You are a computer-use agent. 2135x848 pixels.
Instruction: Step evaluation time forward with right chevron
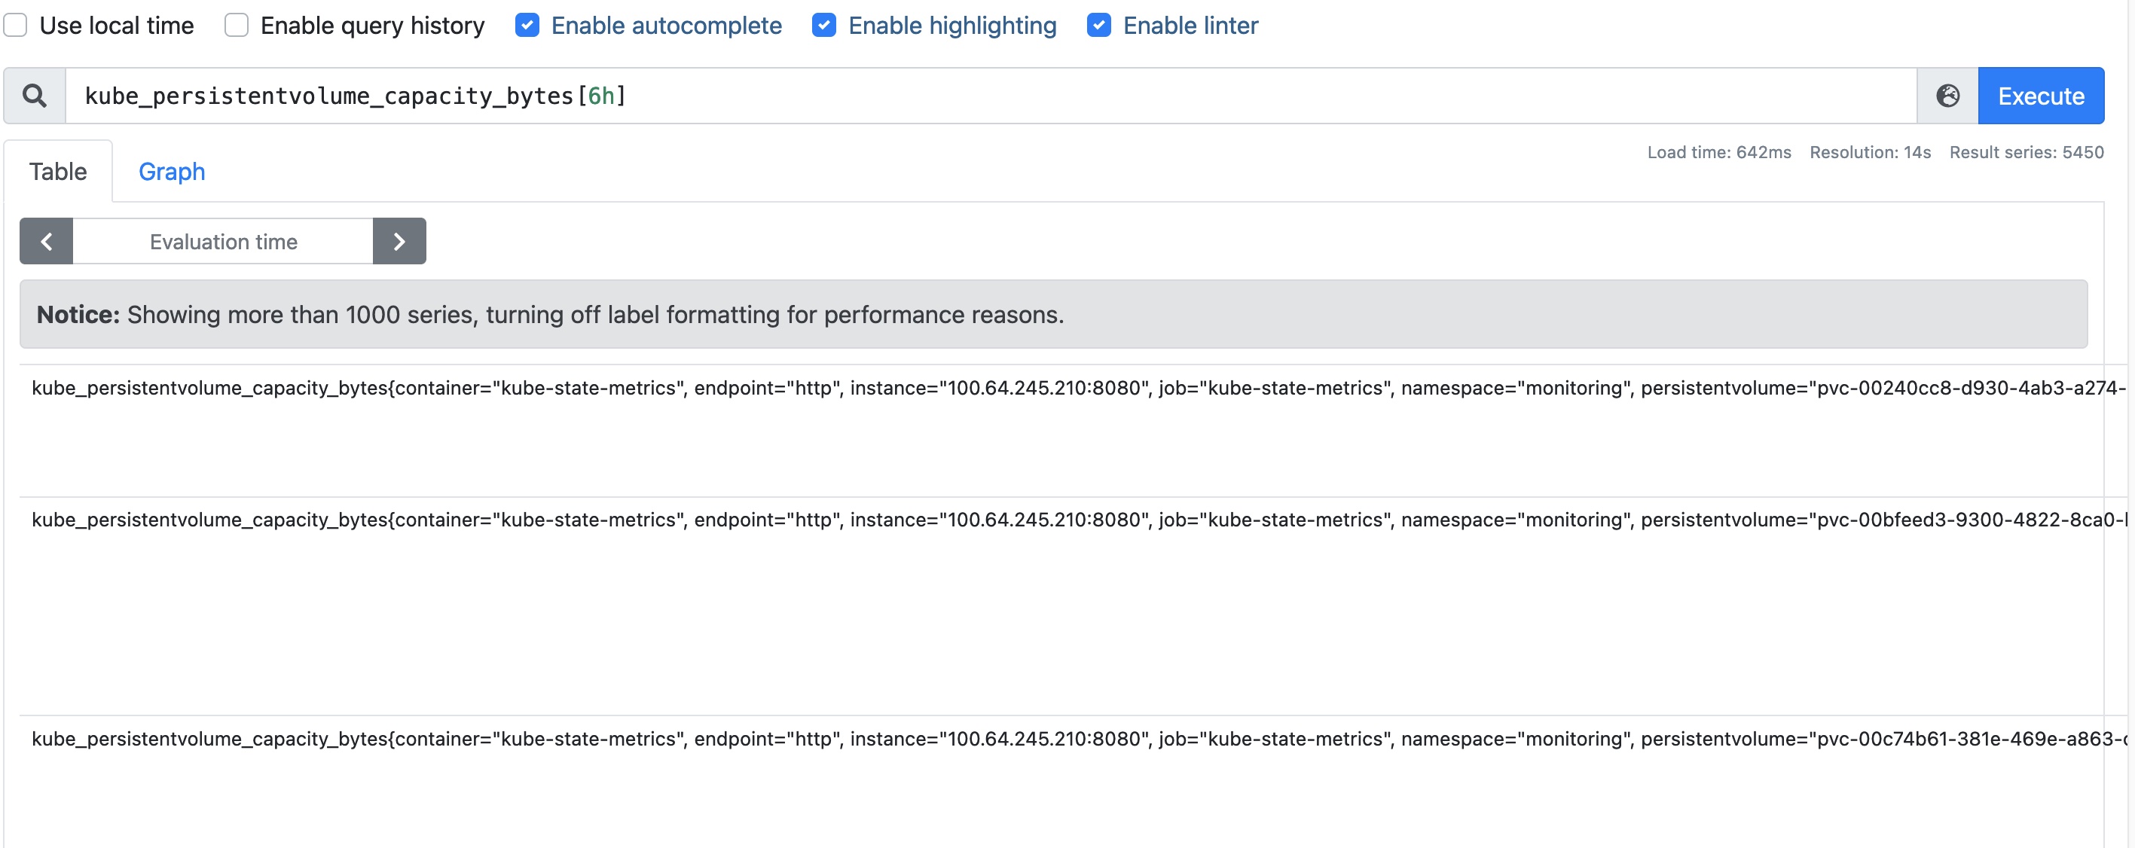pyautogui.click(x=399, y=241)
